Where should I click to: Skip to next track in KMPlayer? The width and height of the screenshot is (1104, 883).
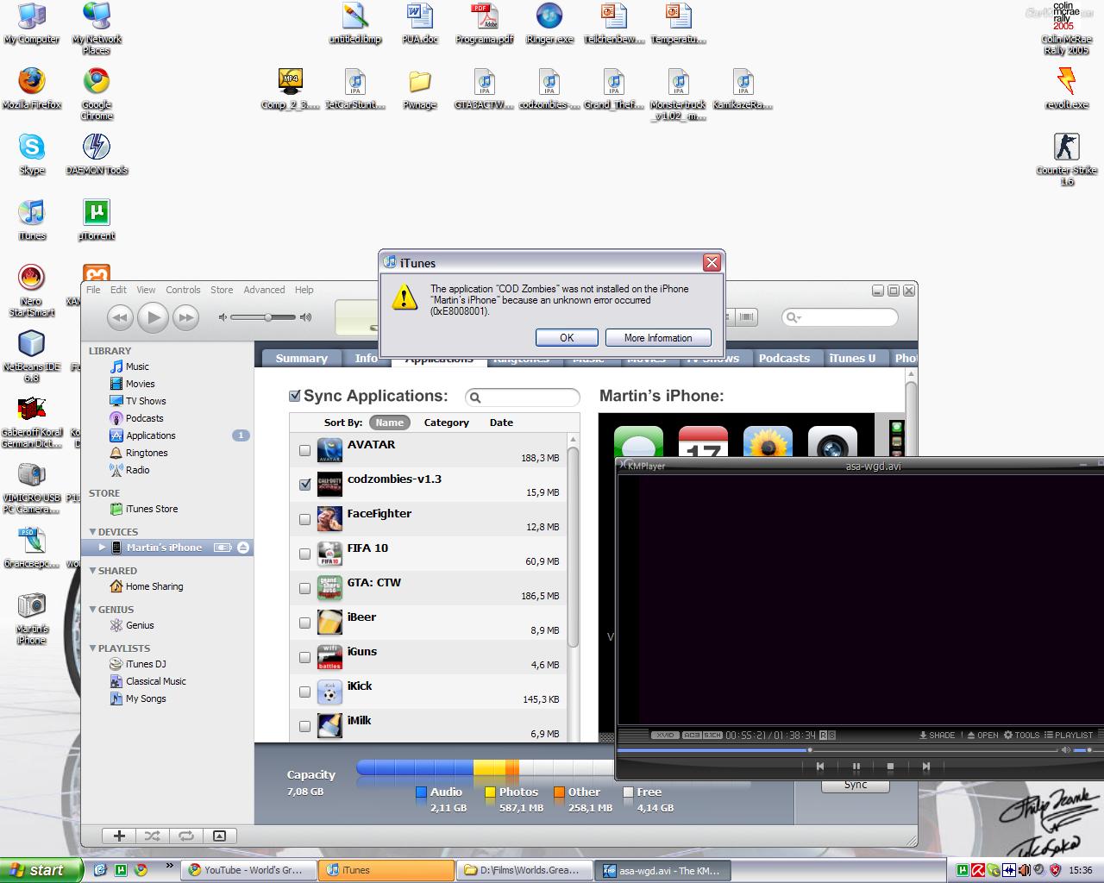click(925, 766)
